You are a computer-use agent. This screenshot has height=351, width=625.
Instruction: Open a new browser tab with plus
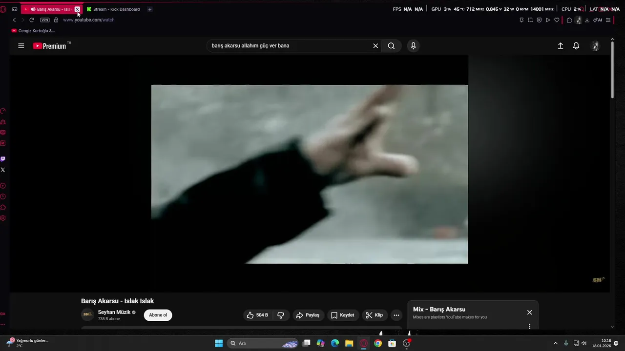coord(150,9)
